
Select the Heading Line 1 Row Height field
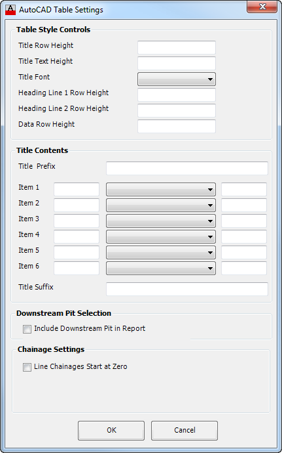177,95
